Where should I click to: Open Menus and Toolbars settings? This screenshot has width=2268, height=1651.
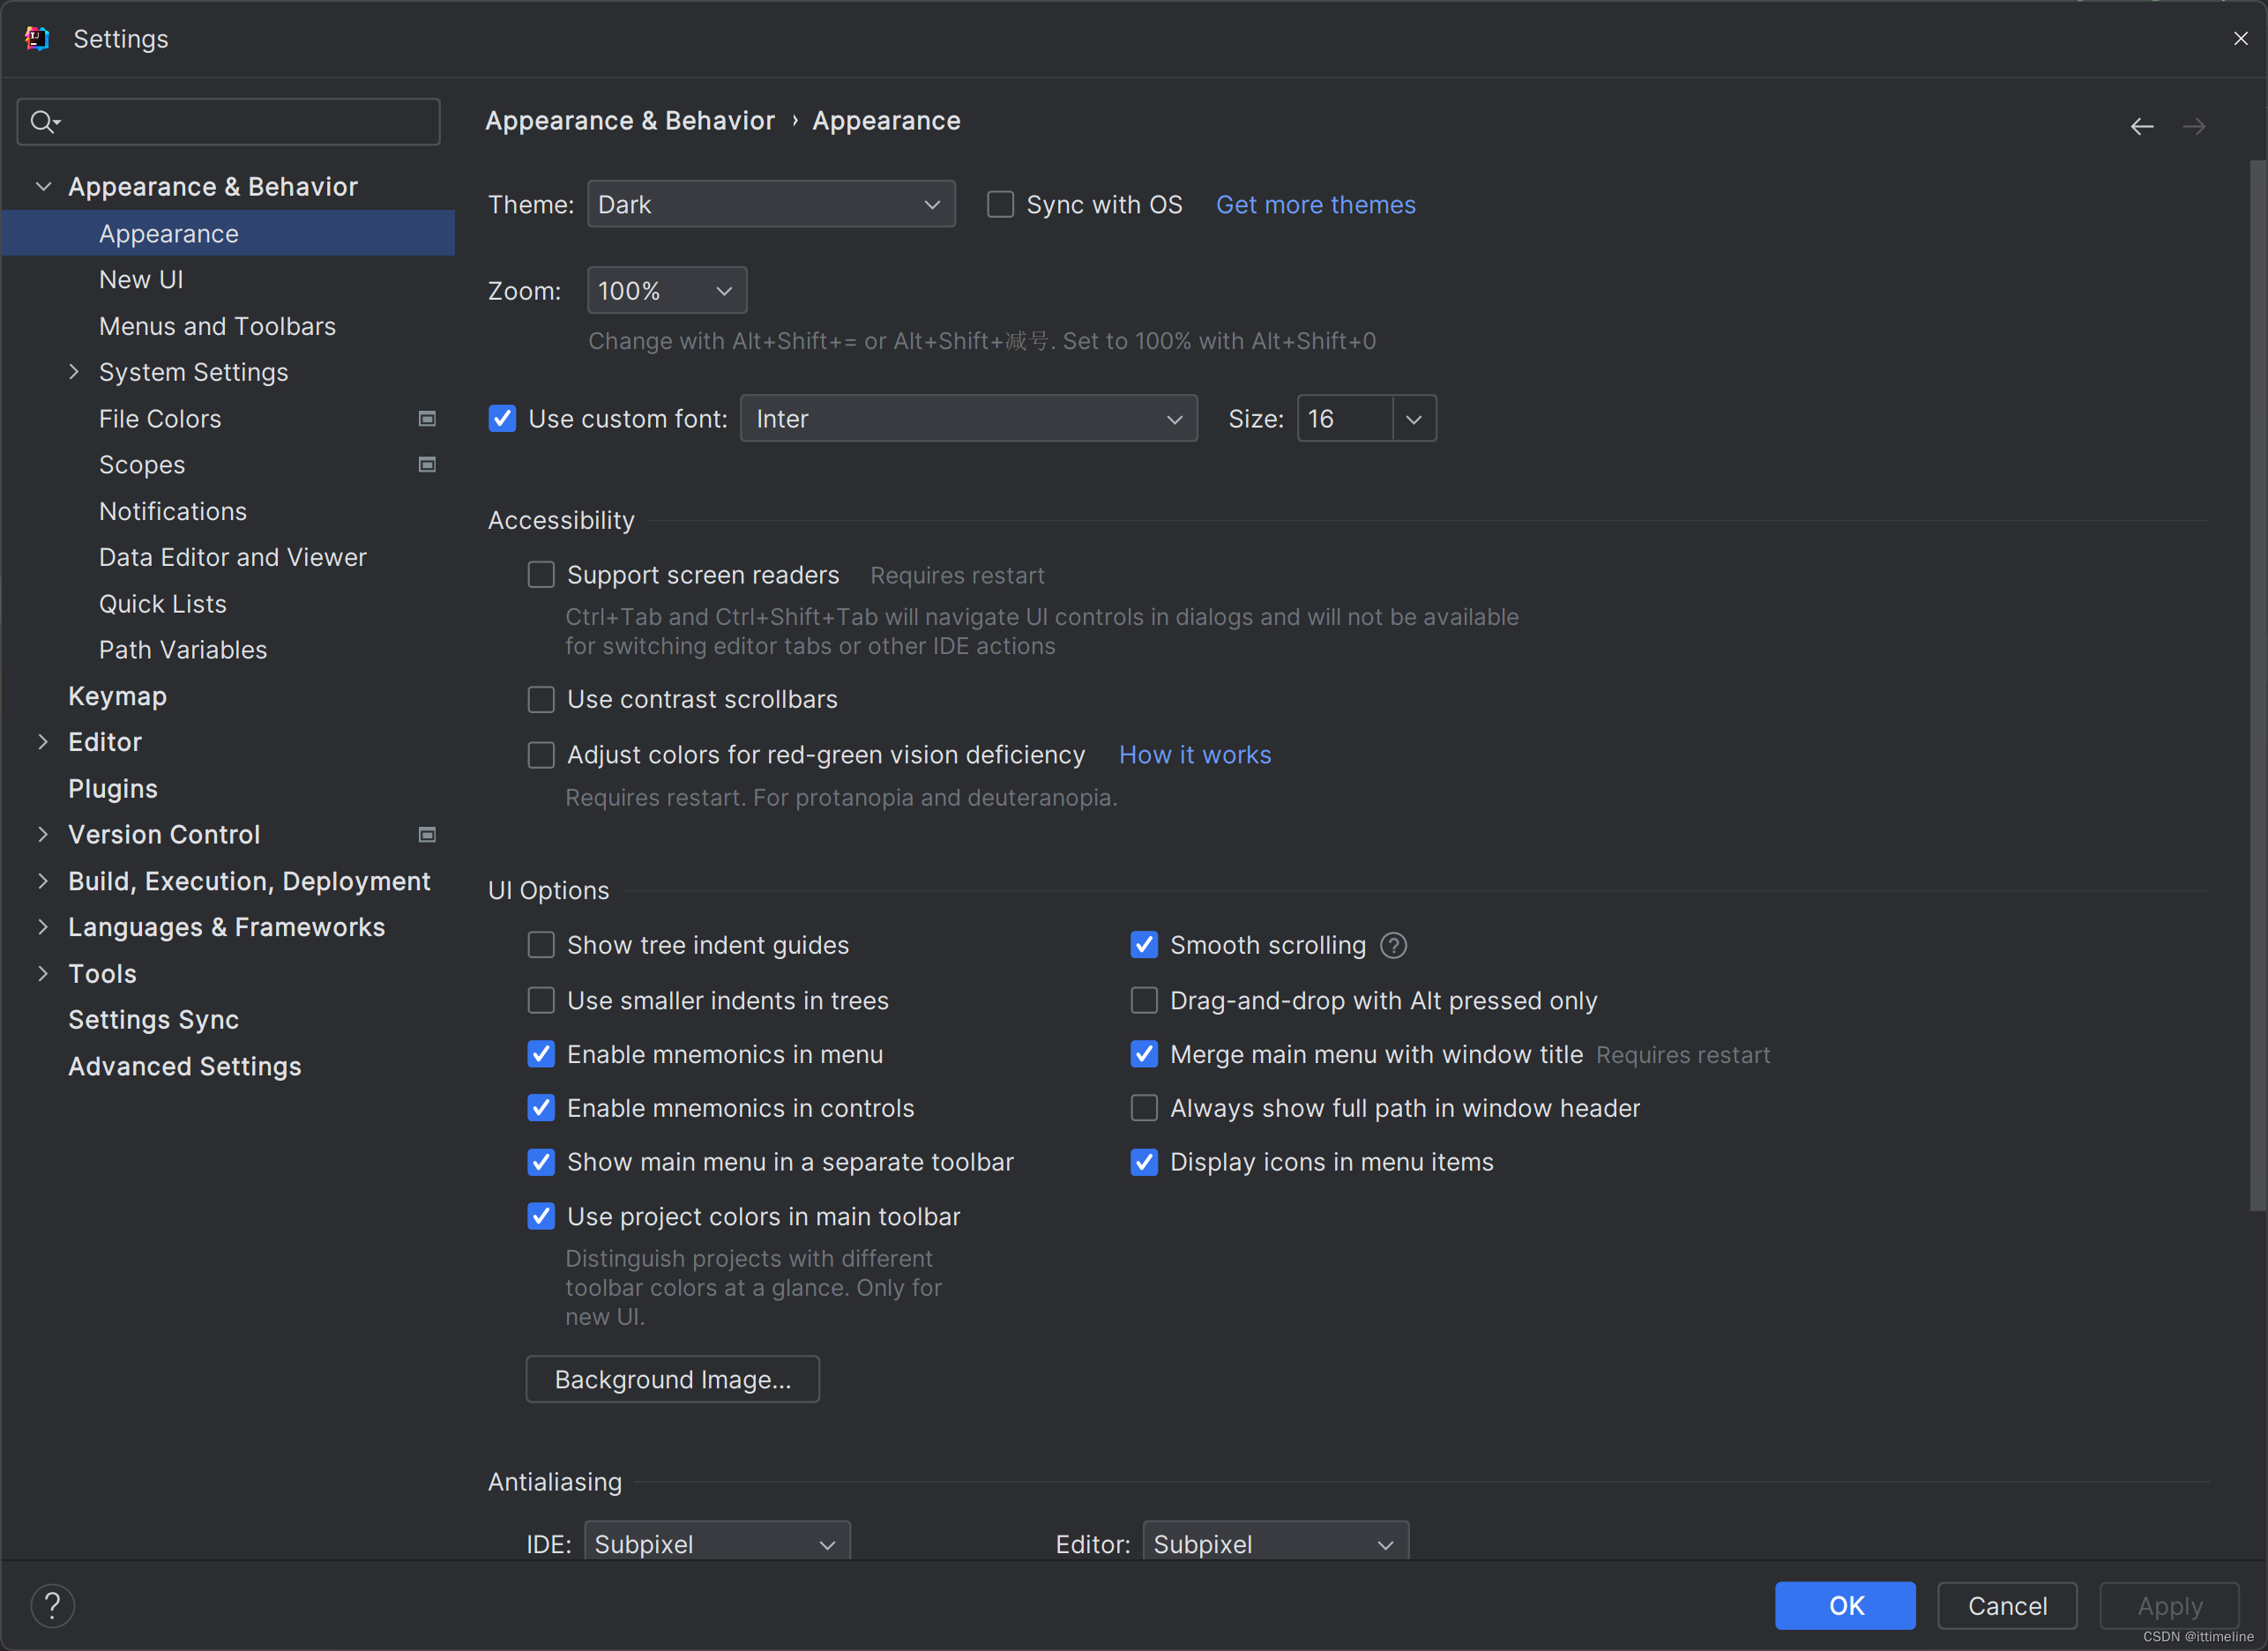[x=217, y=326]
